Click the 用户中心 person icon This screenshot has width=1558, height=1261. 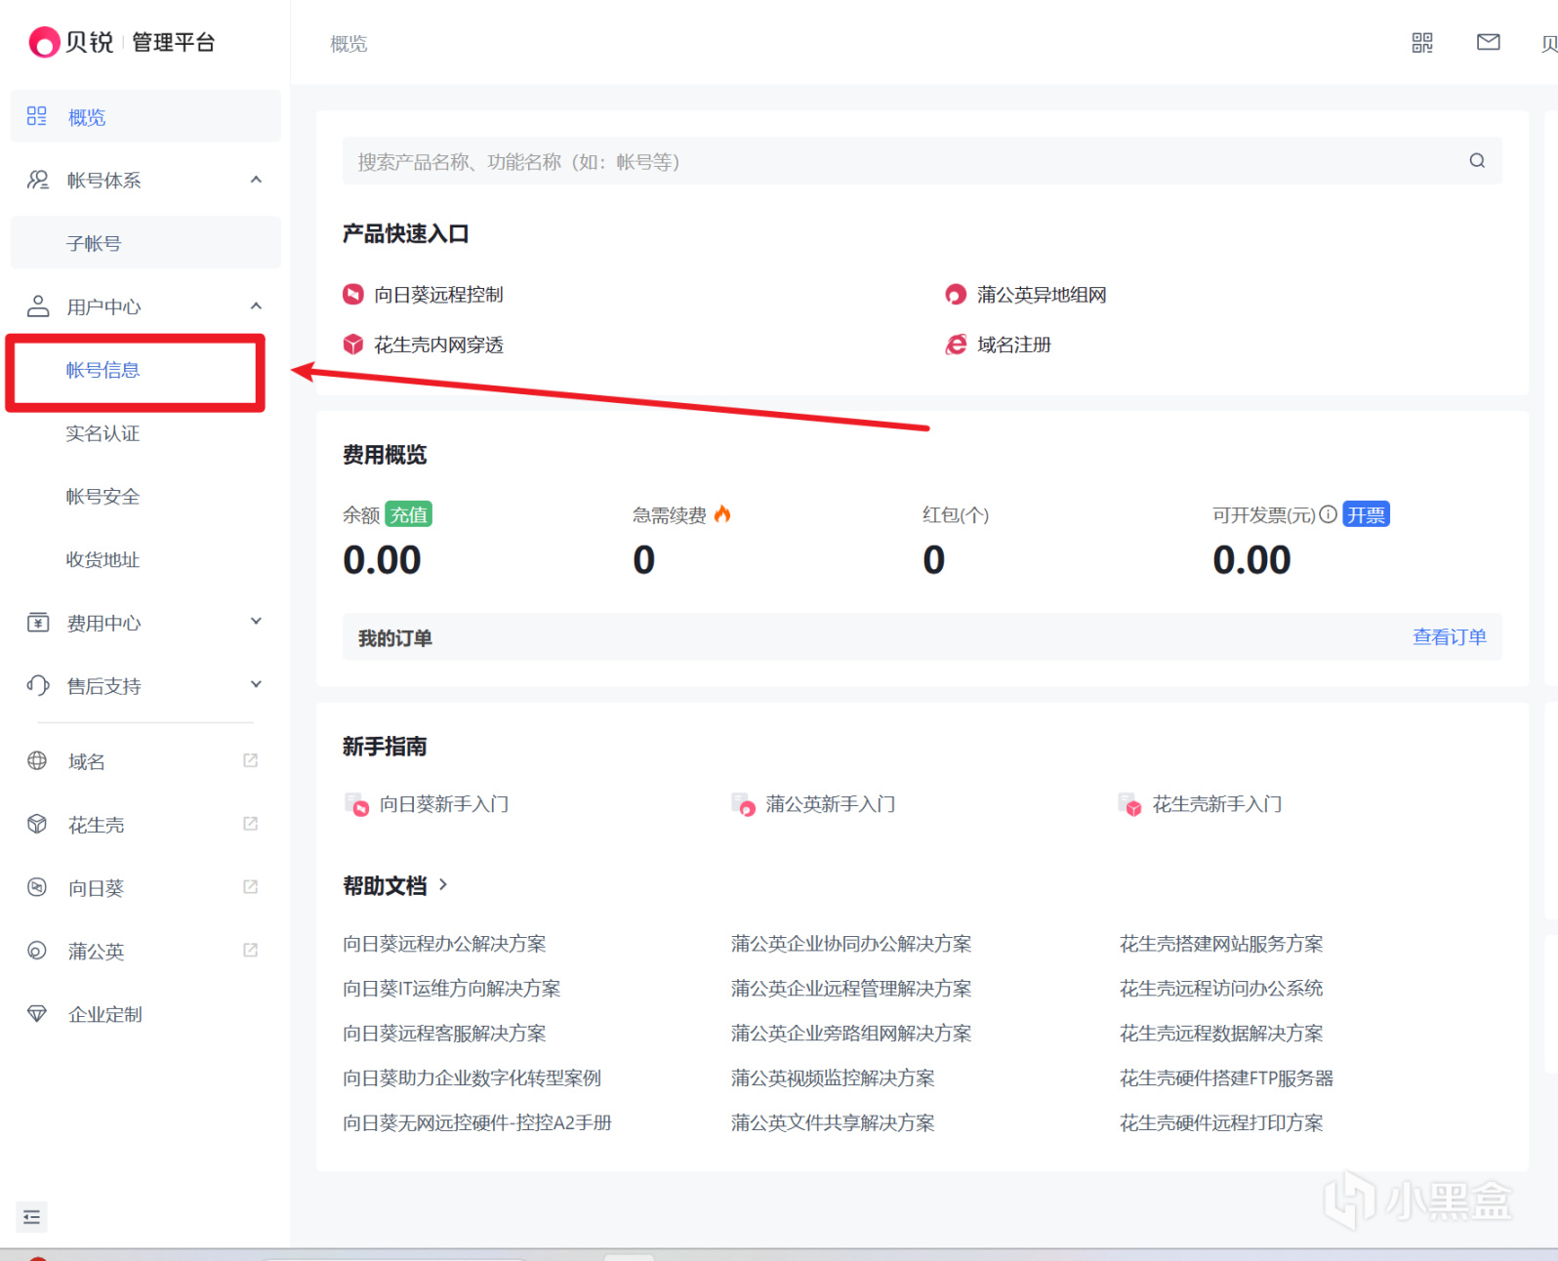click(37, 306)
